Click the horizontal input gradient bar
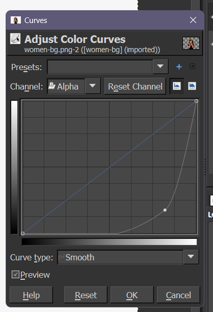Image resolution: width=213 pixels, height=312 pixels. pos(109,242)
